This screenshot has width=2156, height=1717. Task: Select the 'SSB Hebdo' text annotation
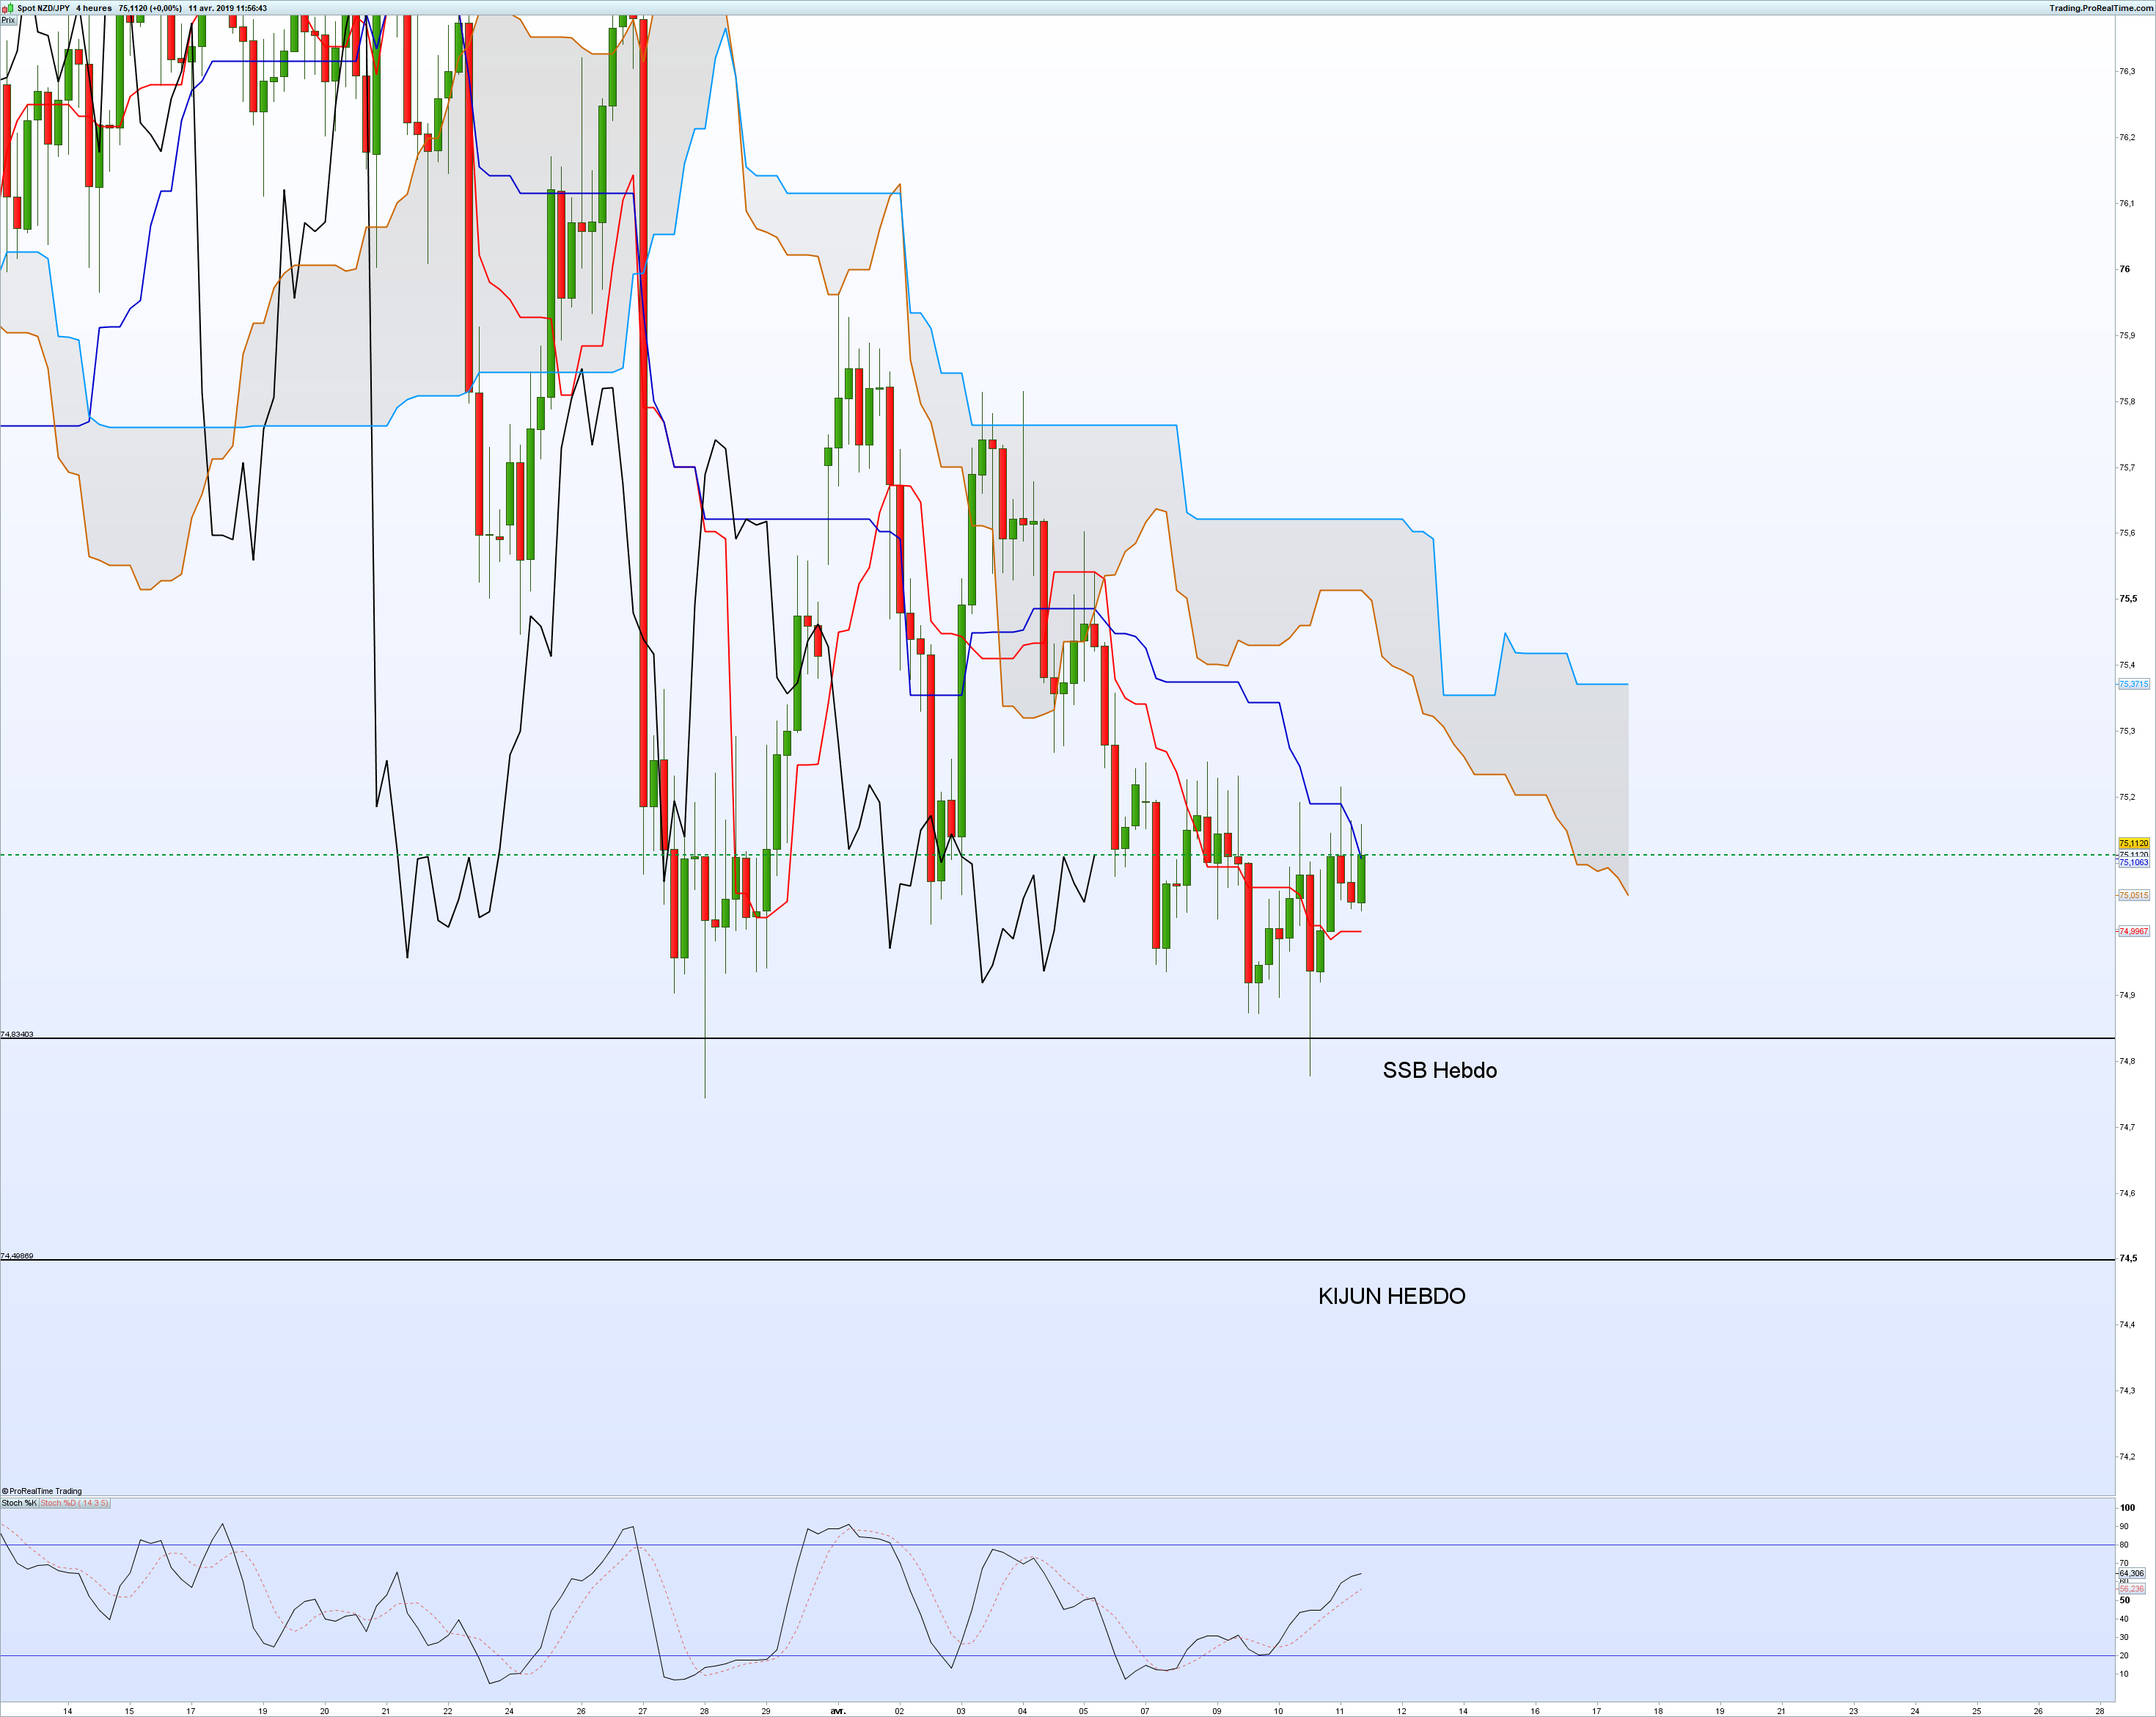tap(1440, 1071)
